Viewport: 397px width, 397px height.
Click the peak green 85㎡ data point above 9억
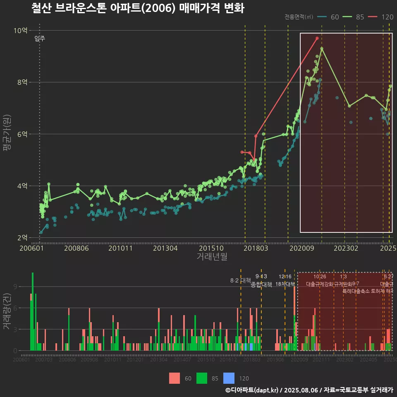coord(322,48)
